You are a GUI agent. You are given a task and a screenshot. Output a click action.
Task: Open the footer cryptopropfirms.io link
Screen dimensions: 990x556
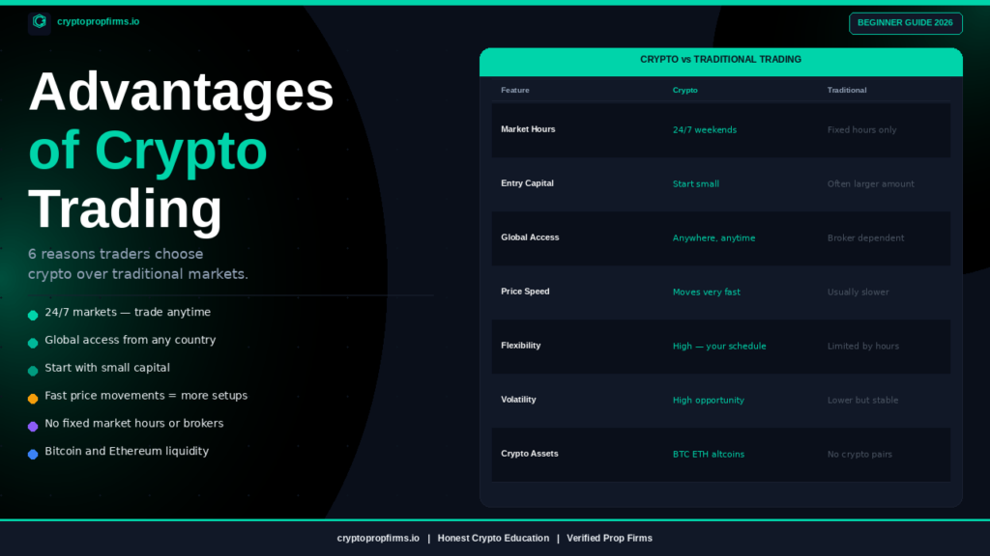click(x=378, y=539)
